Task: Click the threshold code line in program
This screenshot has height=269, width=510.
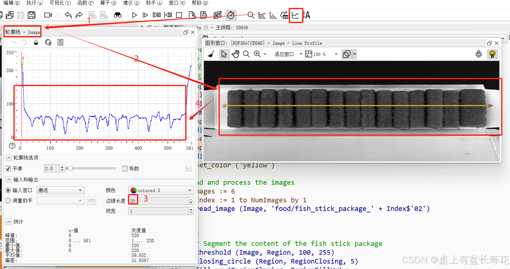Action: (x=266, y=253)
